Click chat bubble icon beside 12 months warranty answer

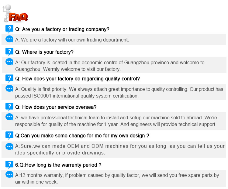(x=9, y=175)
